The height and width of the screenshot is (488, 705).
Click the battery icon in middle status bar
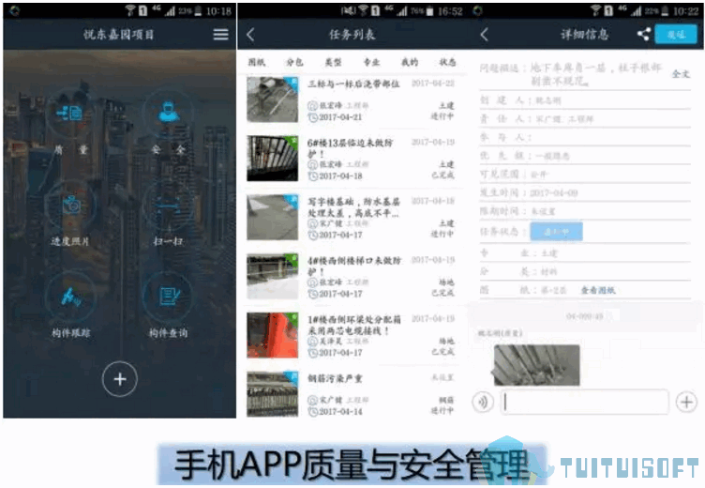click(429, 11)
